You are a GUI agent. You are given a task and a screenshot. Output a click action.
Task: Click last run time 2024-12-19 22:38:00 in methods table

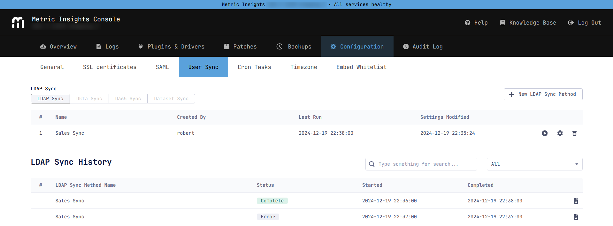point(326,133)
